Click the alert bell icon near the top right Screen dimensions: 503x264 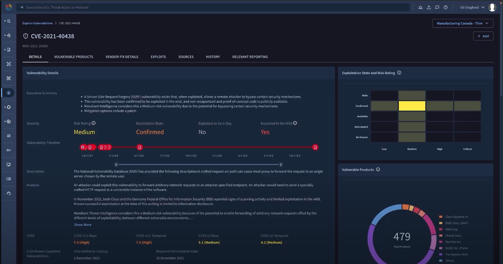(x=420, y=7)
